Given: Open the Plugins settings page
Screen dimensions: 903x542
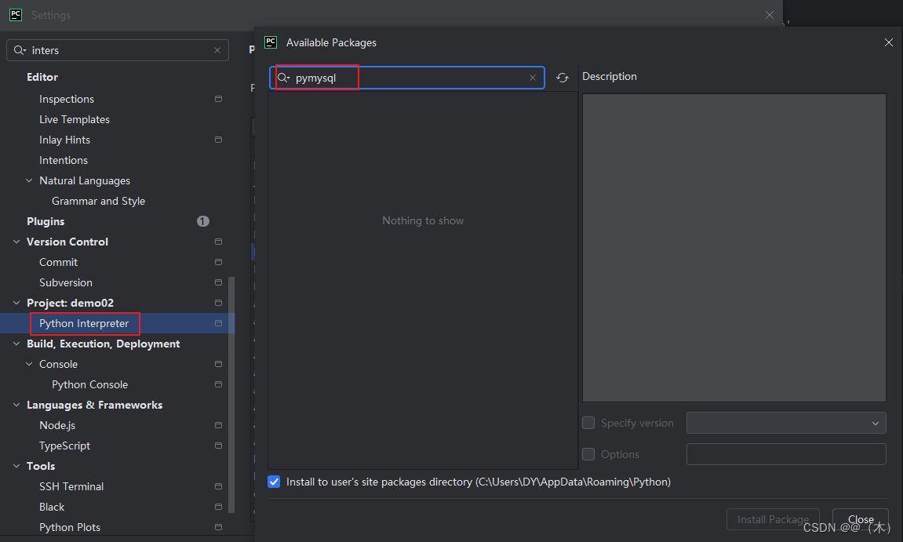Looking at the screenshot, I should pos(46,222).
